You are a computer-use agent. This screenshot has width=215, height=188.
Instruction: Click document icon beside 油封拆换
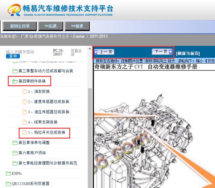25,91
